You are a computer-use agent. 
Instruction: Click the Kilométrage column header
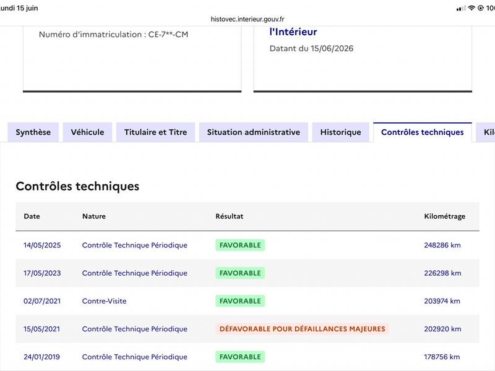[x=444, y=216]
